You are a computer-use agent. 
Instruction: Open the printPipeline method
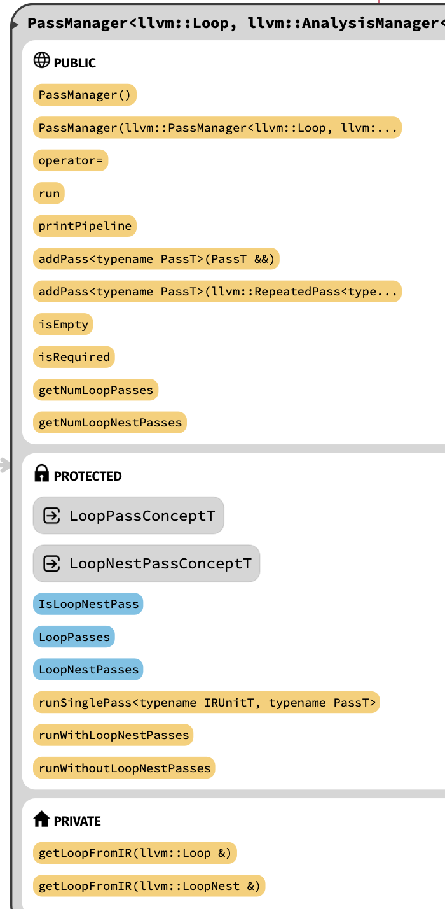[85, 226]
